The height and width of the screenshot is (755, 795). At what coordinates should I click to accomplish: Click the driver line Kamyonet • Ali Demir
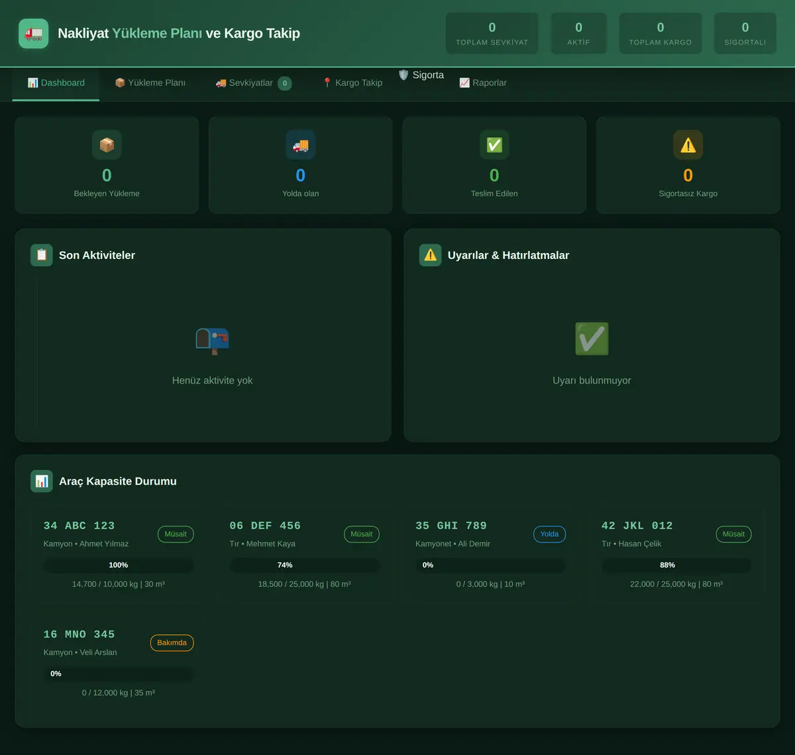(x=453, y=544)
